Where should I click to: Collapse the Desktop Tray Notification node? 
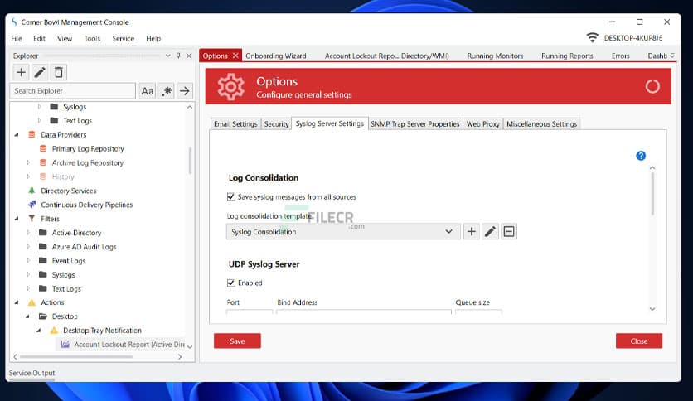coord(39,331)
